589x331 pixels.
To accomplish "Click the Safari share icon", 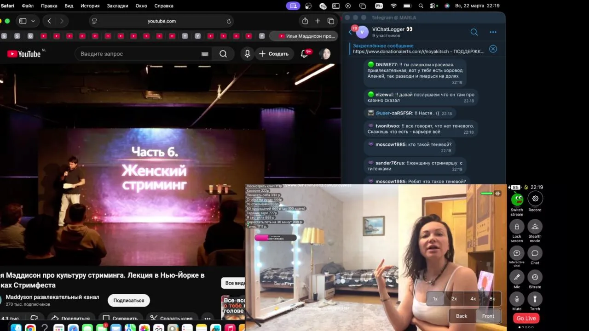I will tap(305, 21).
